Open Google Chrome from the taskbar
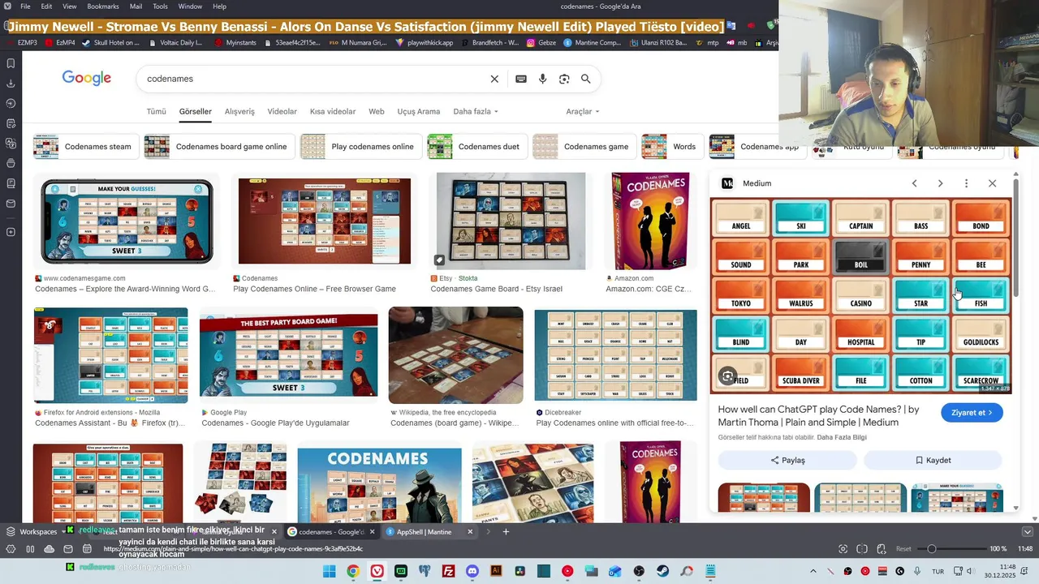 pos(353,572)
